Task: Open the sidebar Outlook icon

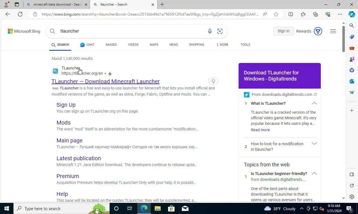Action: click(352, 81)
